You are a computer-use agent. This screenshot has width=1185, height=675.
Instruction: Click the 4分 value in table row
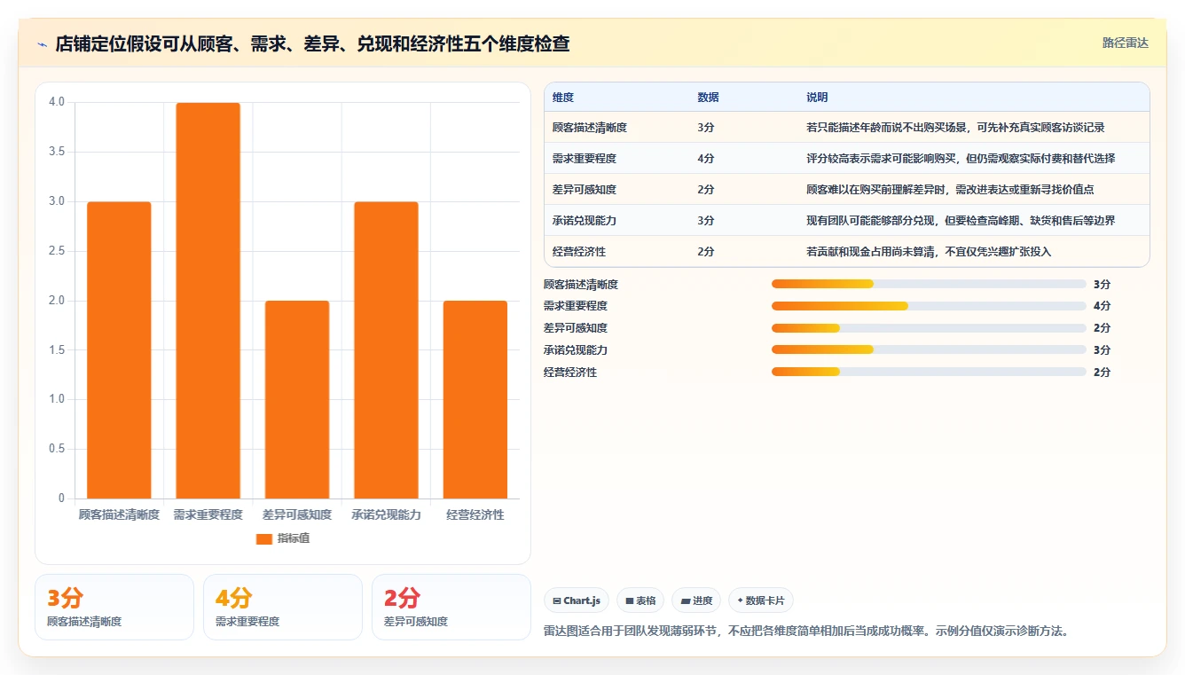[706, 159]
